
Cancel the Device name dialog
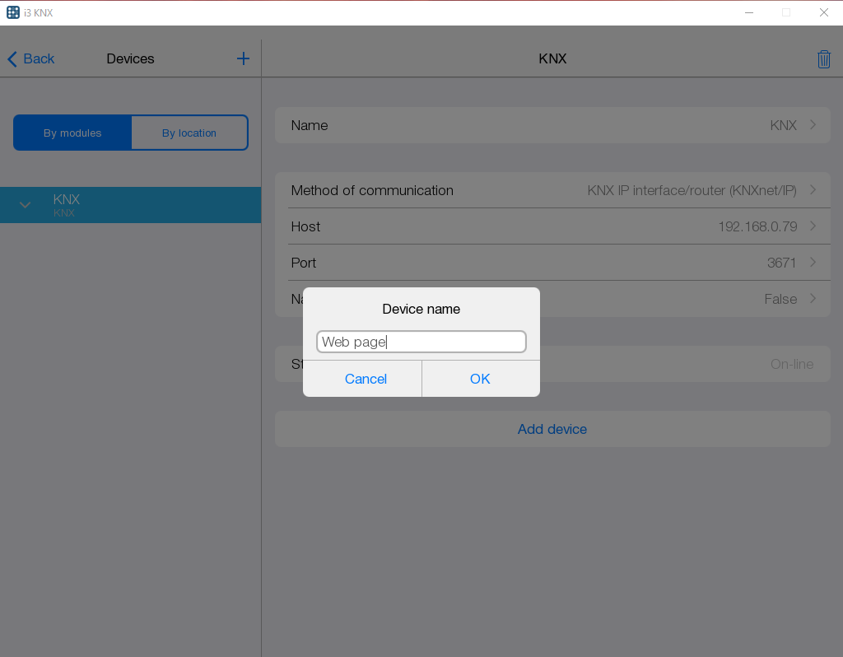coord(366,379)
